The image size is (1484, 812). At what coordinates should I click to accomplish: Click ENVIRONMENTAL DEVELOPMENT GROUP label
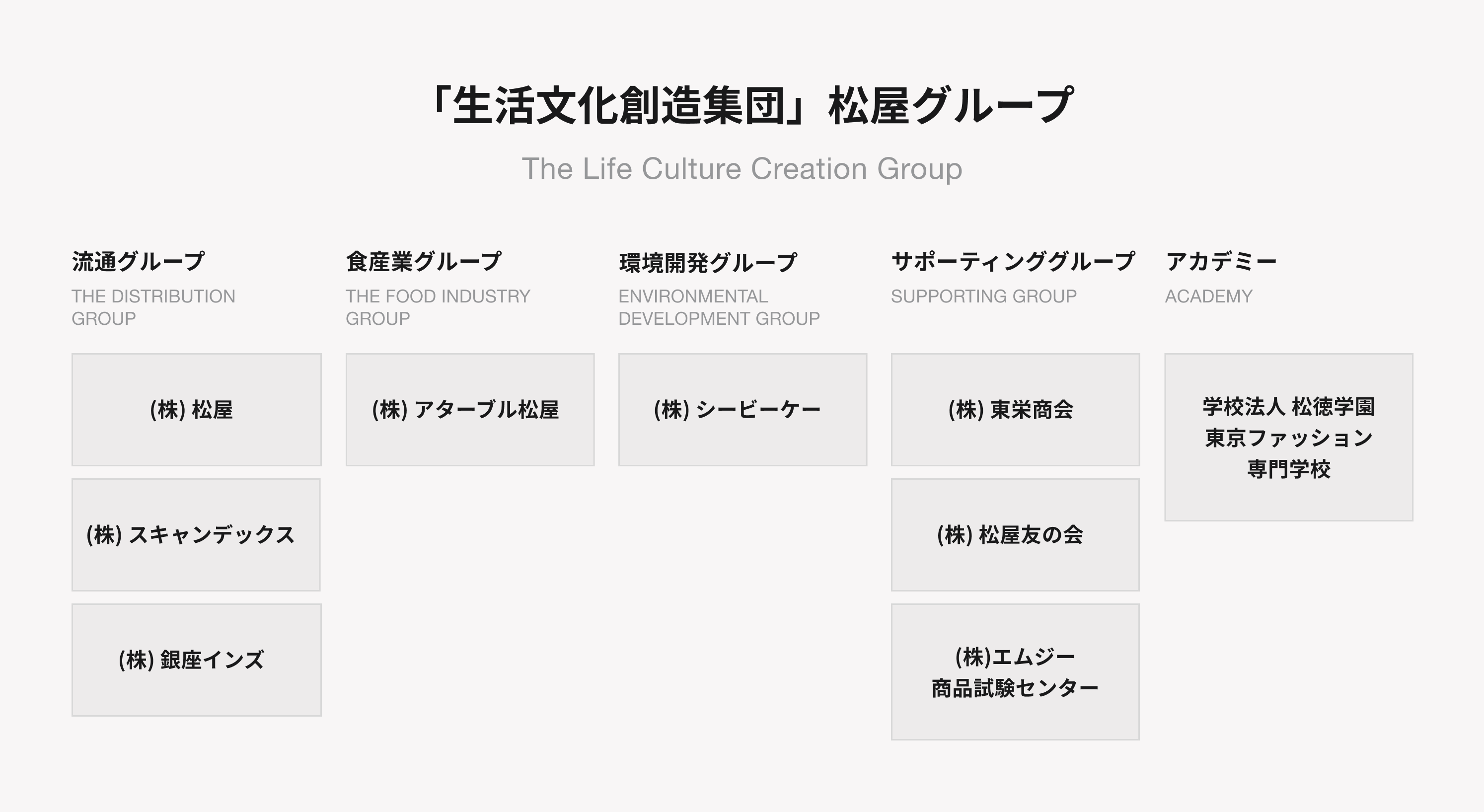pos(719,307)
